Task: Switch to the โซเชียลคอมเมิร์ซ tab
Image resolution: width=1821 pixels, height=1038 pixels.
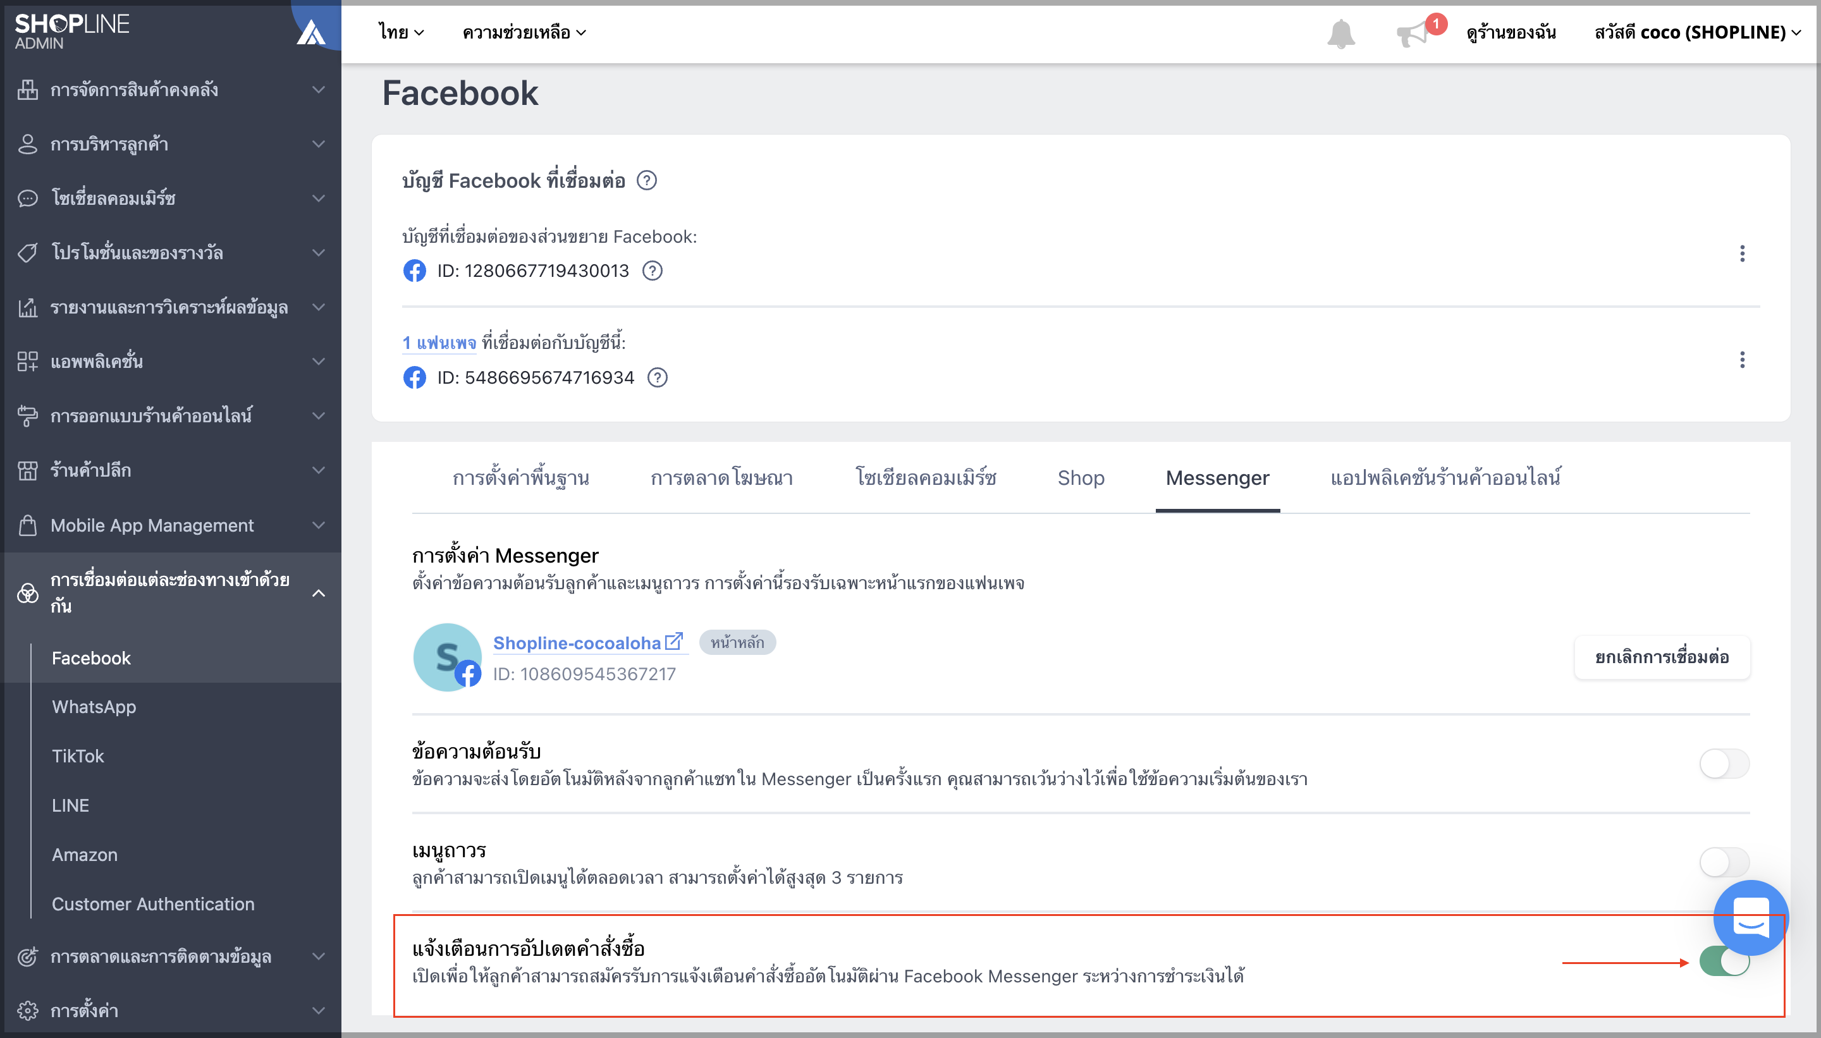Action: tap(926, 478)
